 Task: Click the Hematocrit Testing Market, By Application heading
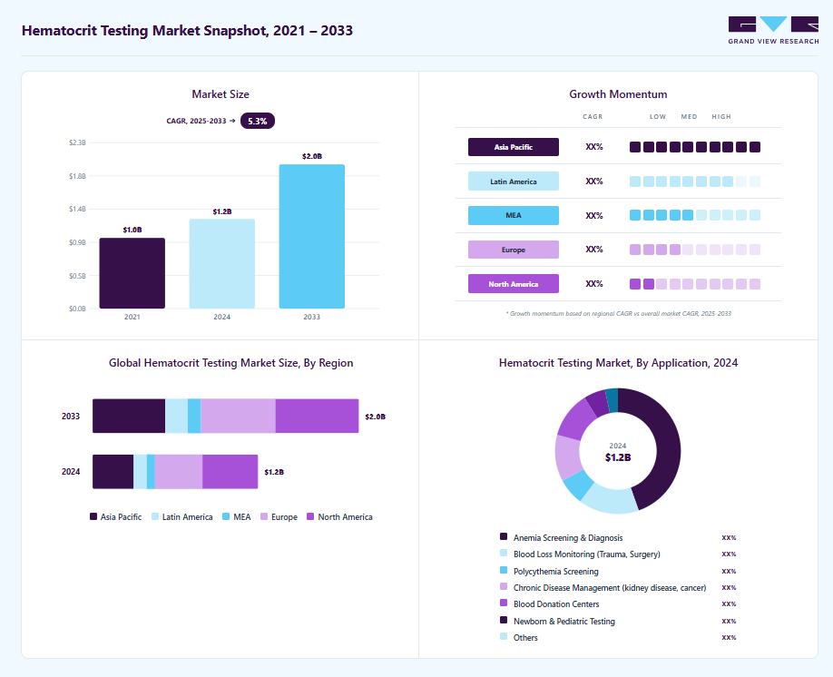pyautogui.click(x=618, y=363)
